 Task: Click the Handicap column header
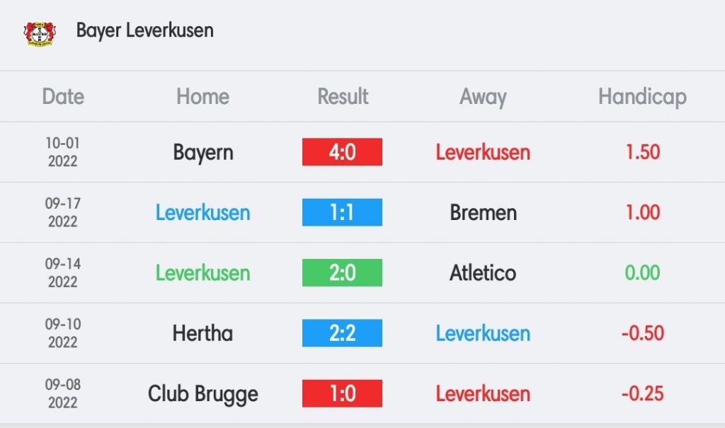coord(642,96)
